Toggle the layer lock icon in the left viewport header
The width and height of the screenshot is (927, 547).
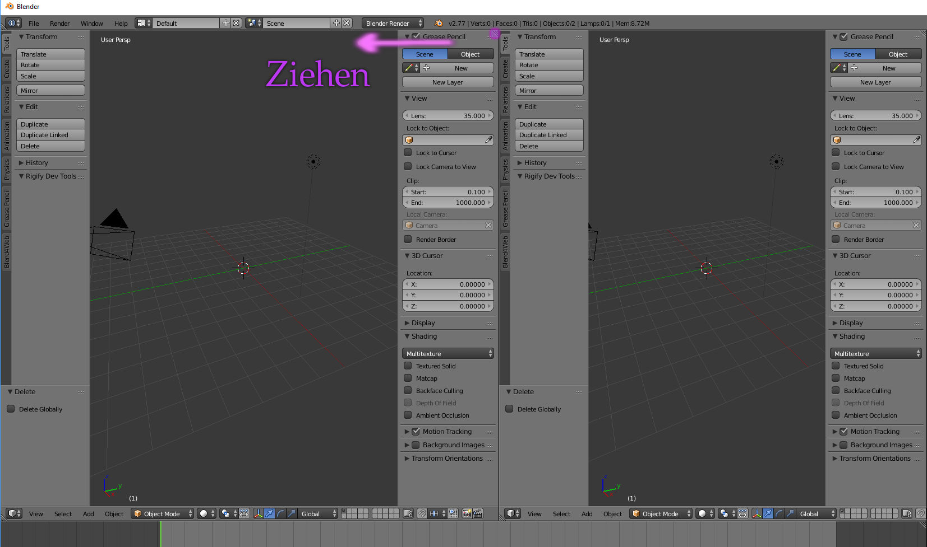408,513
